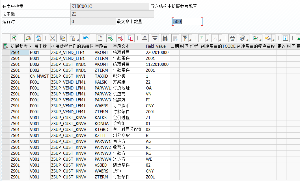The height and width of the screenshot is (181, 300).
Task: Click the Undo arrow icon
Action: tap(86, 38)
